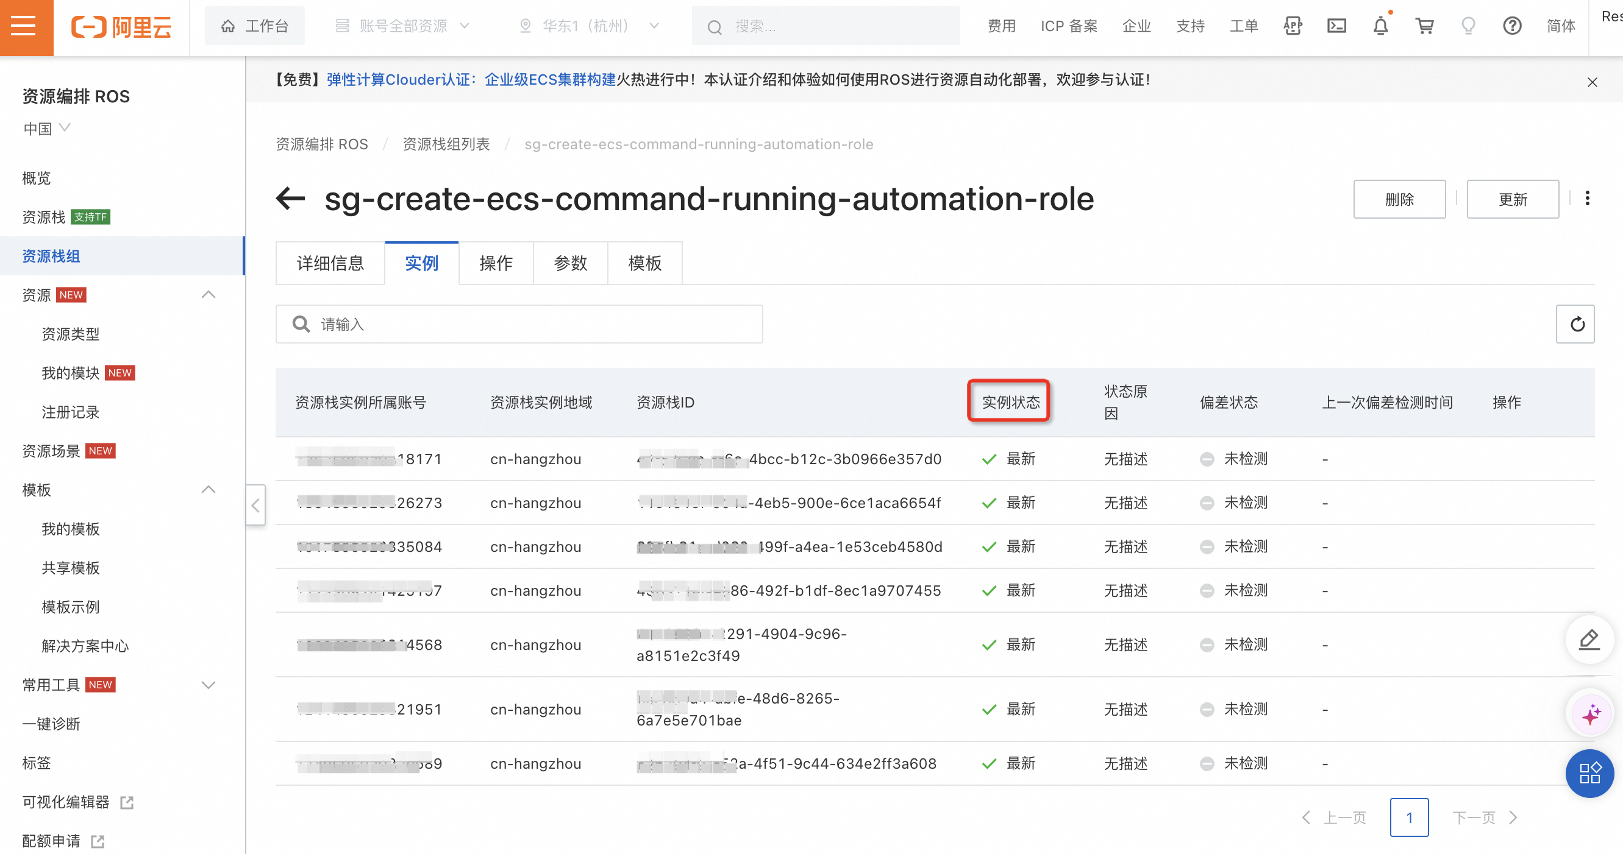Collapse the left sidebar panel
Screen dimensions: 1623x854
point(255,505)
